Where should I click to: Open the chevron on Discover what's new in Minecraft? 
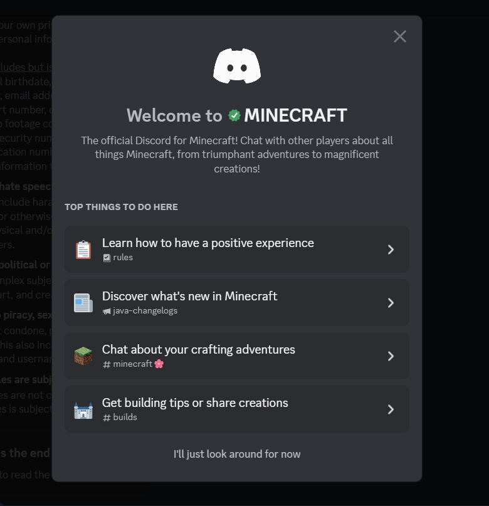tap(391, 303)
